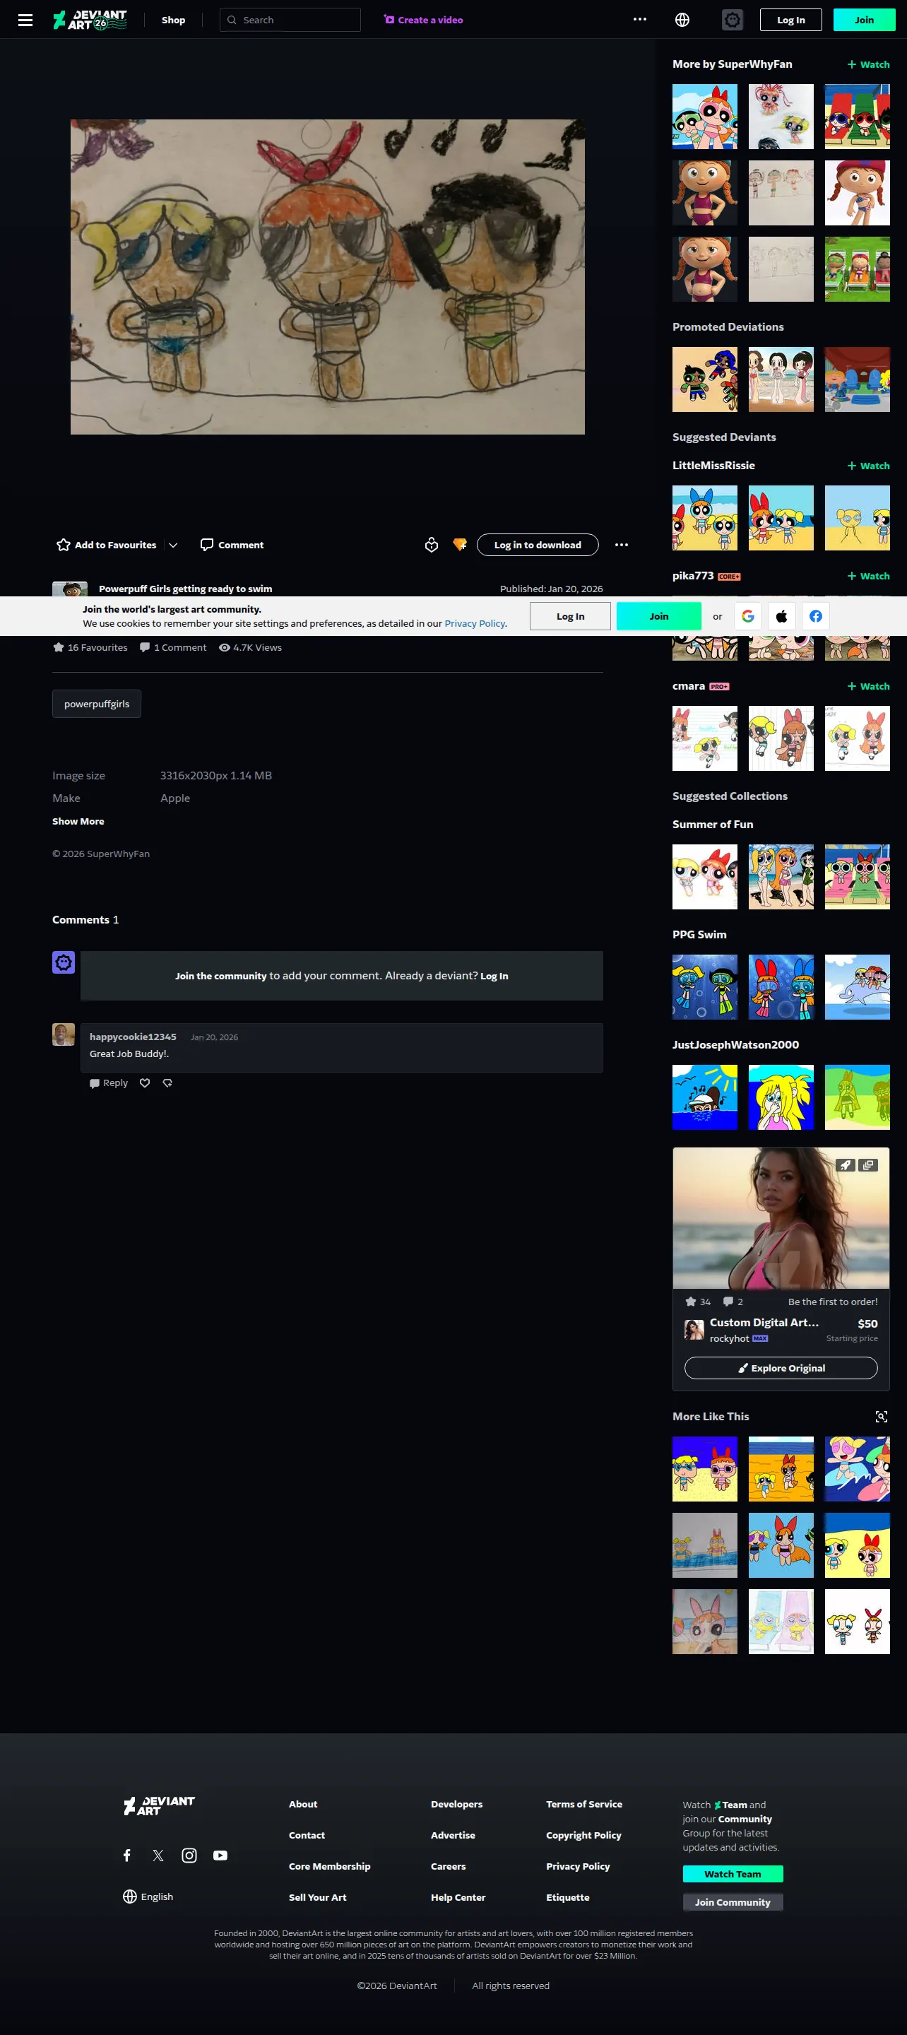Click the Comment button below artwork
The width and height of the screenshot is (907, 2035).
click(232, 545)
